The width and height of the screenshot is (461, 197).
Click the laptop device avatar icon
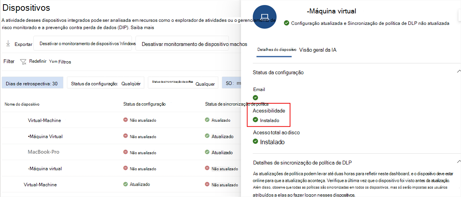264,17
